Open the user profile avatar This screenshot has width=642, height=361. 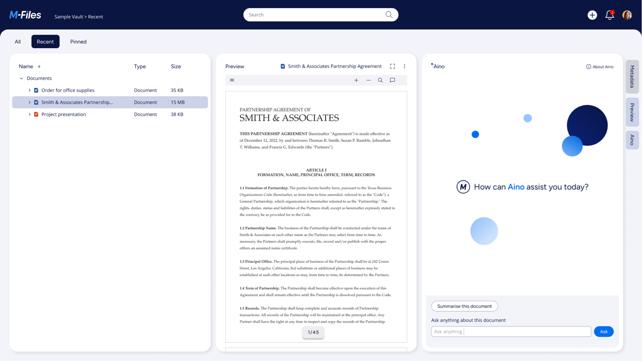click(627, 15)
